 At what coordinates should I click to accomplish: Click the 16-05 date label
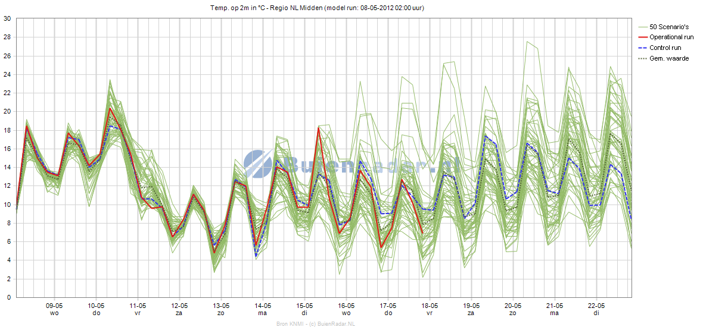tap(346, 306)
